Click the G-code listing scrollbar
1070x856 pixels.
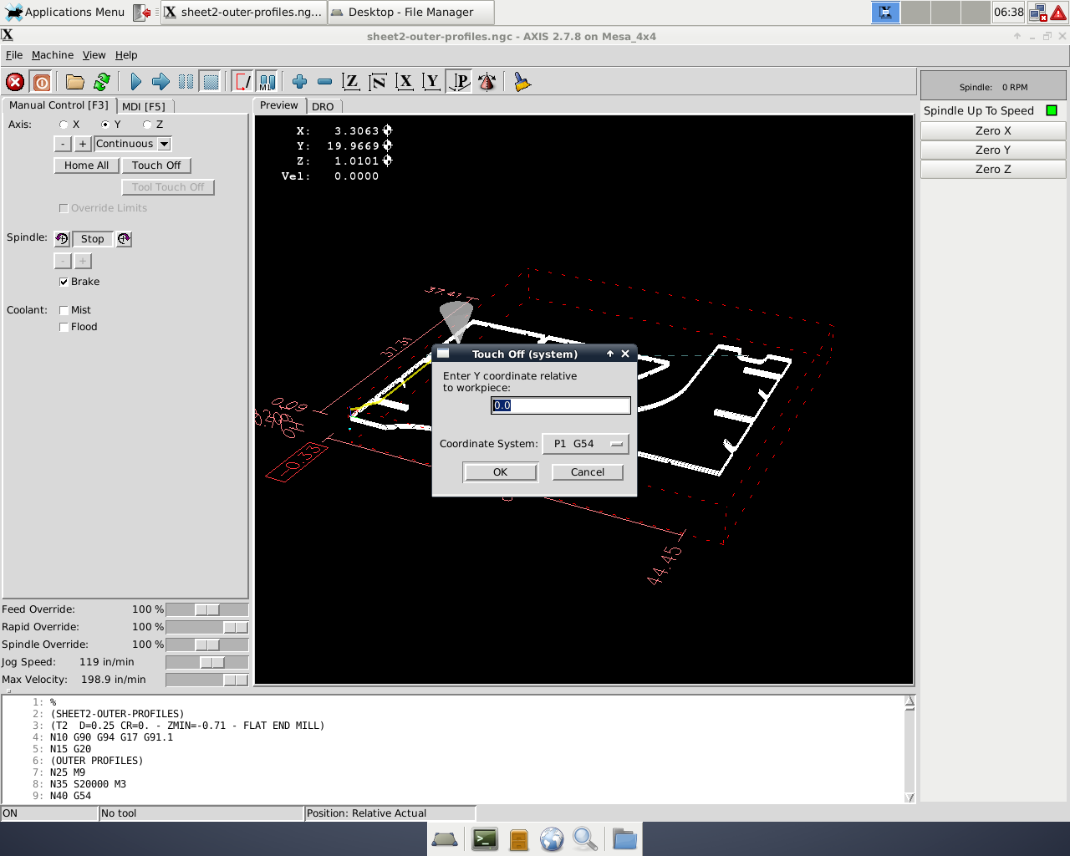tap(909, 749)
